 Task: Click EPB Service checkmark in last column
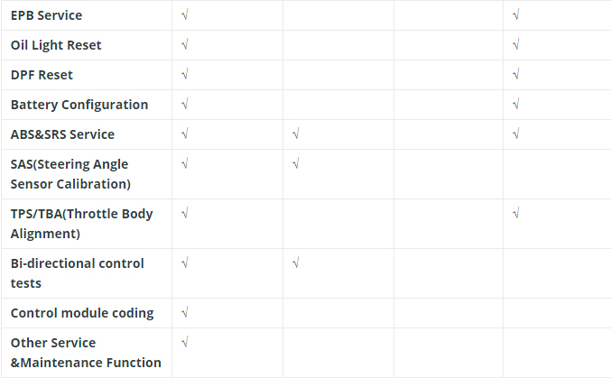click(516, 15)
